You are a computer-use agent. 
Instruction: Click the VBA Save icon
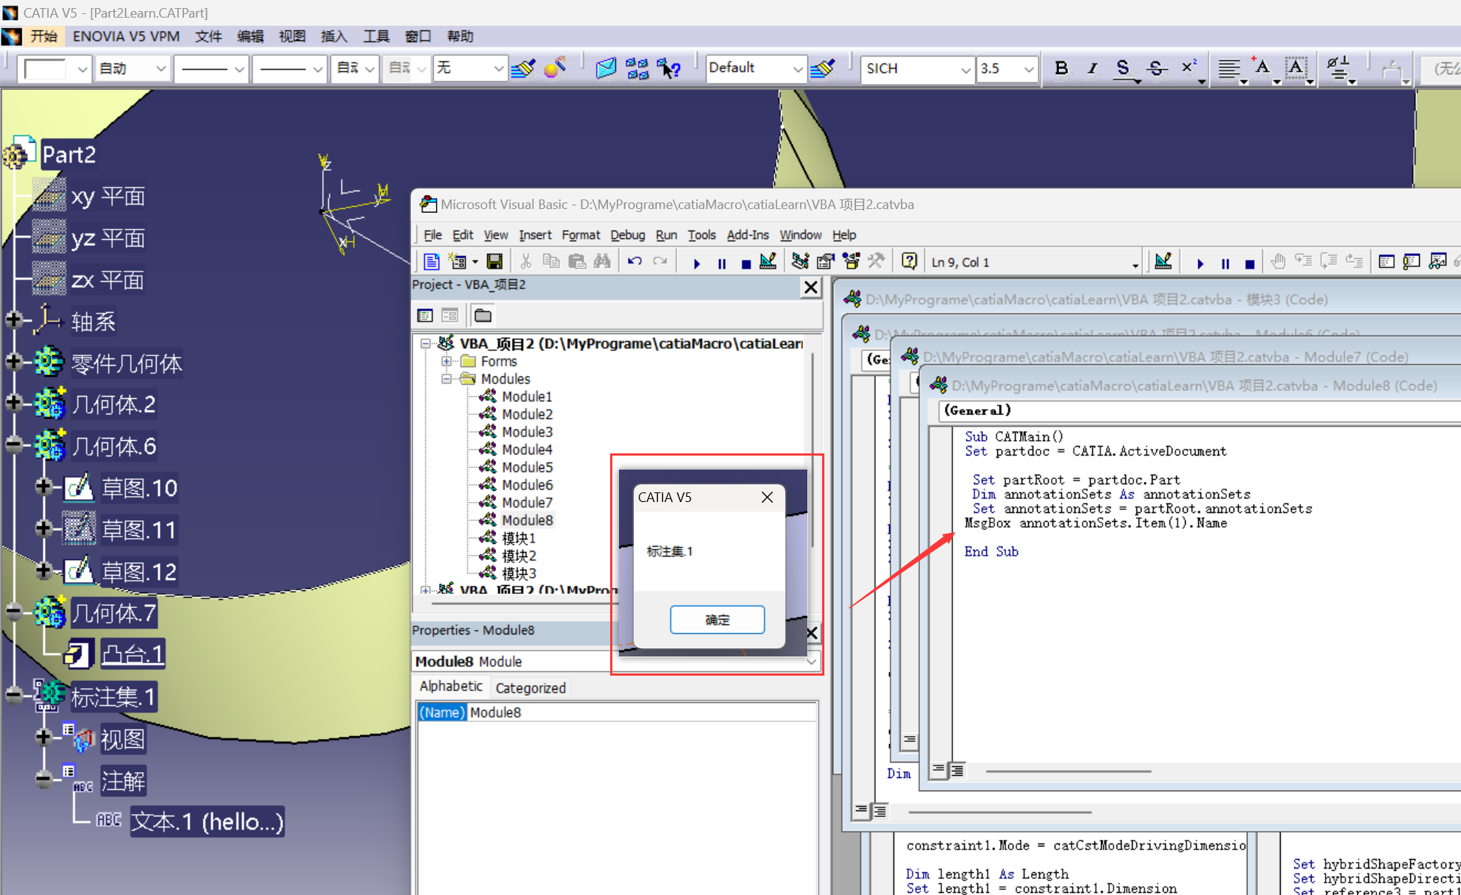coord(495,261)
